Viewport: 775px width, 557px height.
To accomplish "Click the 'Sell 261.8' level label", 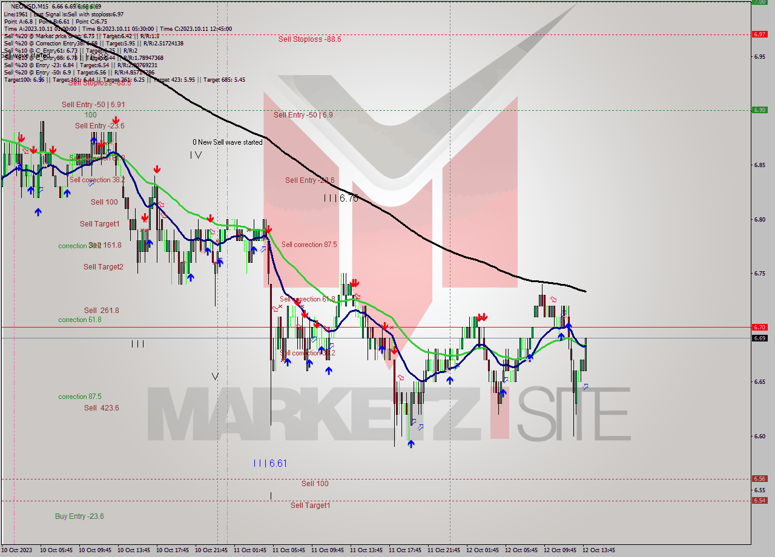I will click(x=102, y=311).
